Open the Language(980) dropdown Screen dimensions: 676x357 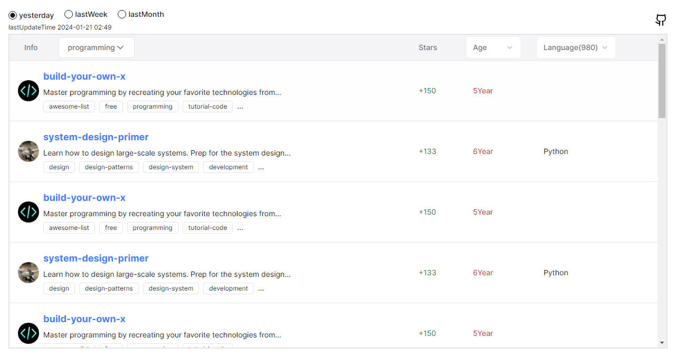[x=575, y=47]
